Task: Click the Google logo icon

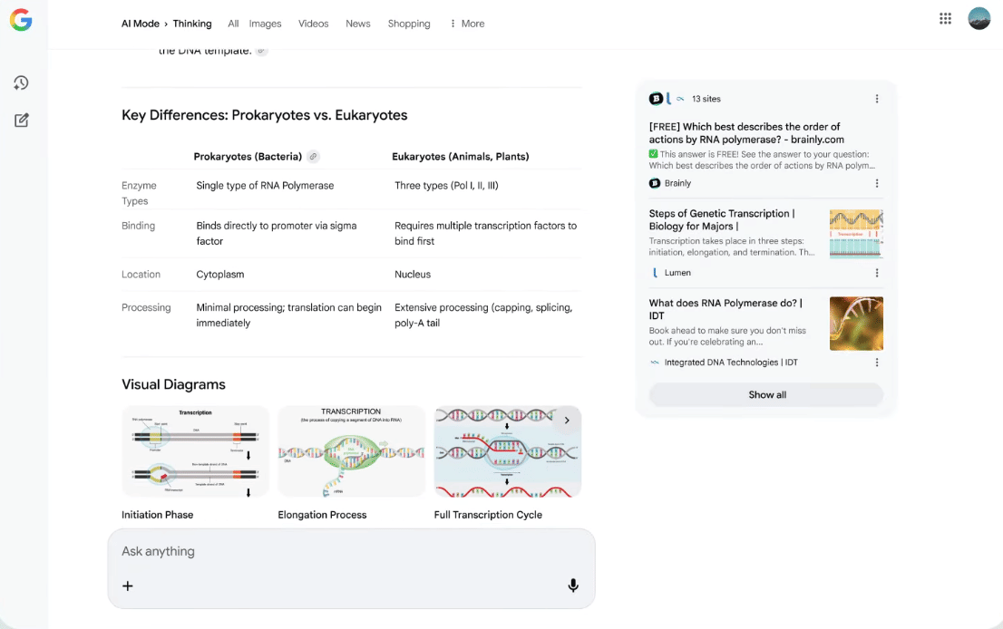Action: click(21, 21)
